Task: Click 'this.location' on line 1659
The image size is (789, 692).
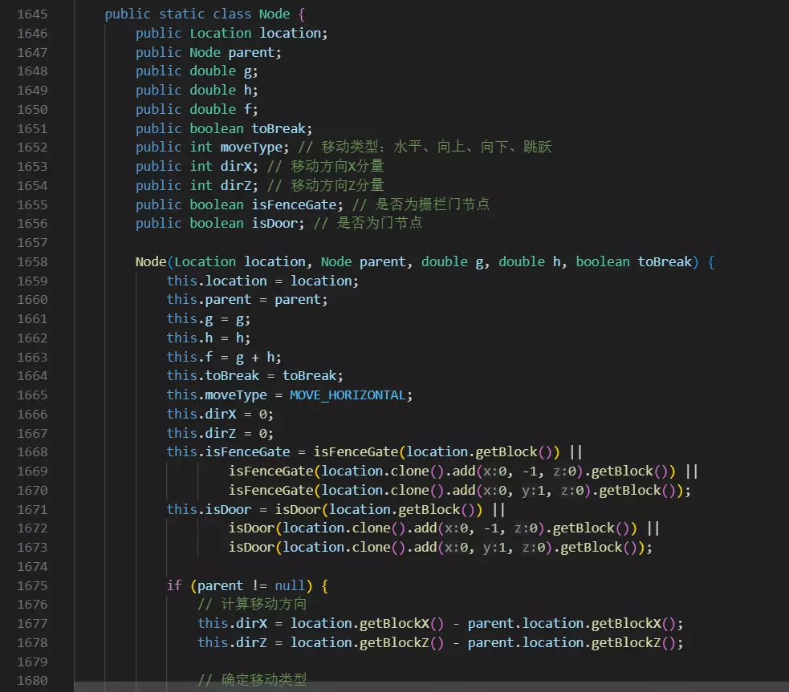Action: [x=217, y=281]
